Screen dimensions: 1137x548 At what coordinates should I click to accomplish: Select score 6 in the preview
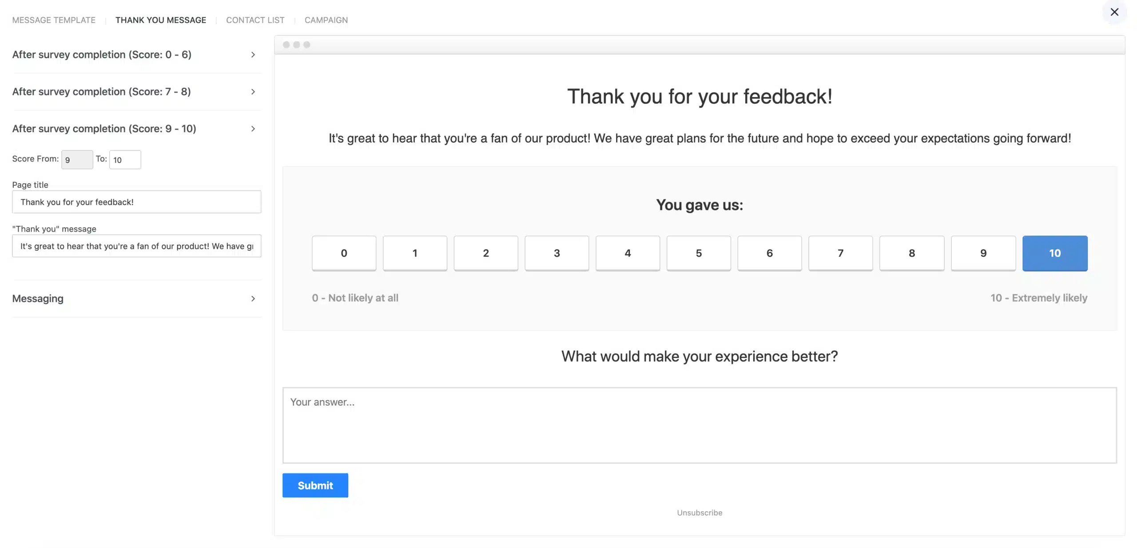pyautogui.click(x=770, y=253)
